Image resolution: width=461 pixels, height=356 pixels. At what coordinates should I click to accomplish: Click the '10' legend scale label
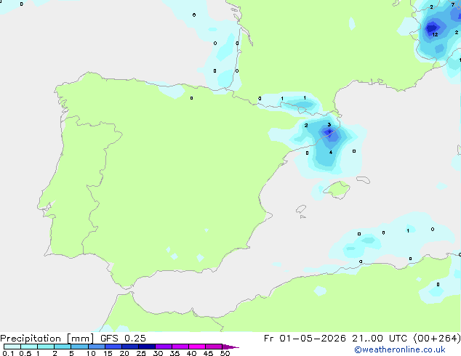pos(91,353)
